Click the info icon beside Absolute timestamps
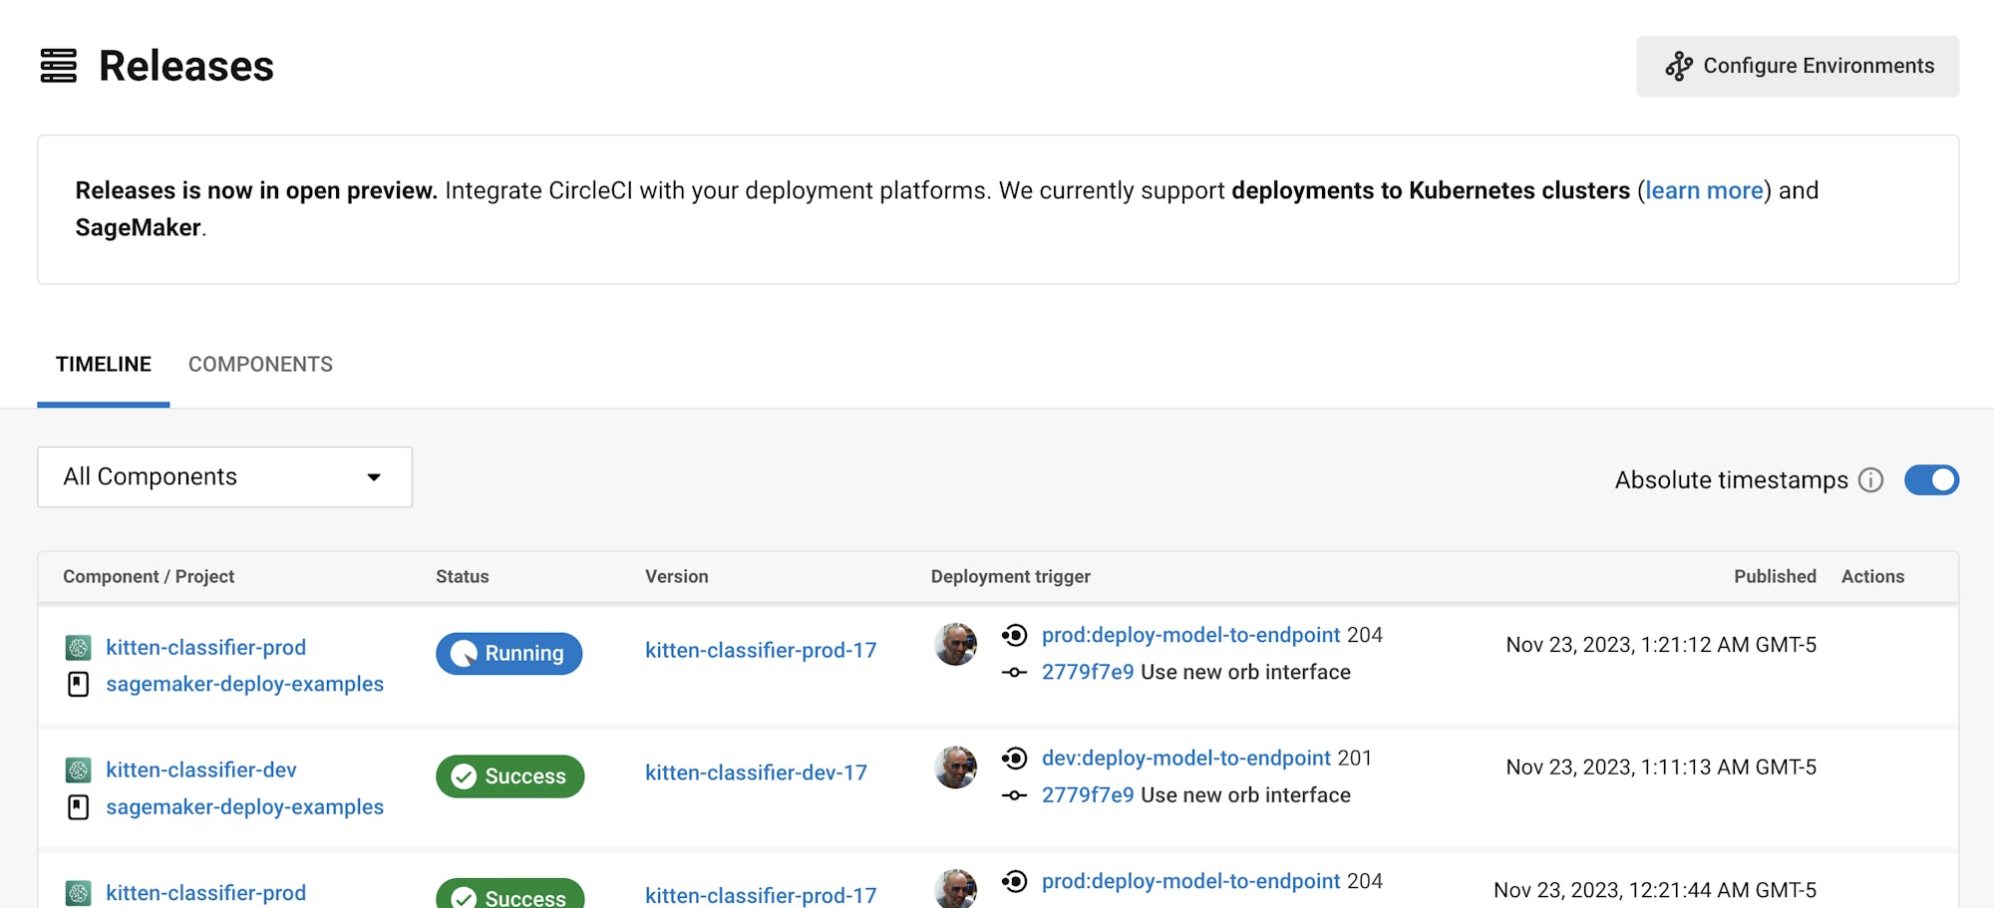1994x908 pixels. pos(1871,480)
